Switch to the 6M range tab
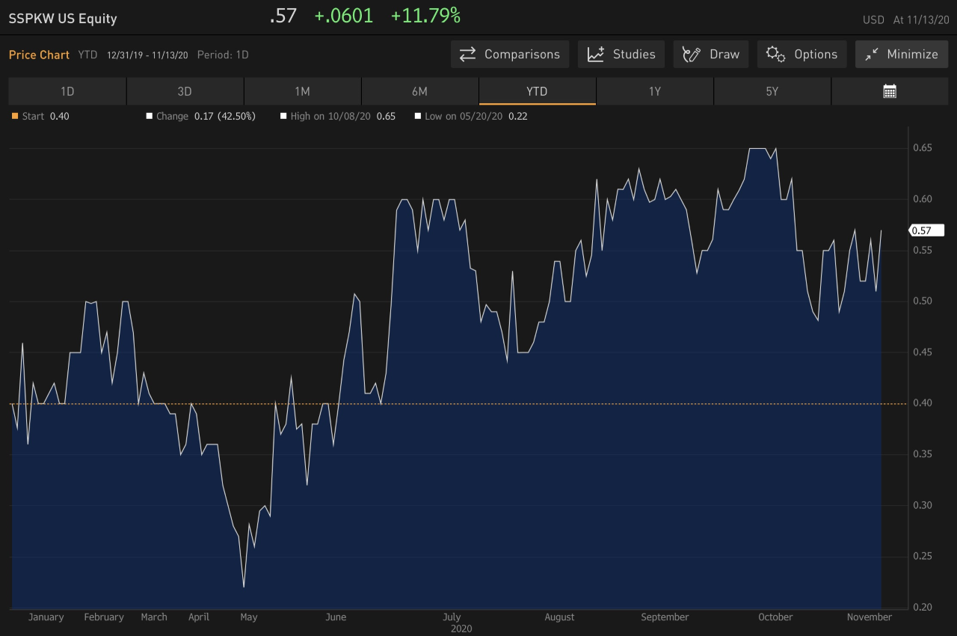Viewport: 957px width, 636px height. pyautogui.click(x=419, y=91)
